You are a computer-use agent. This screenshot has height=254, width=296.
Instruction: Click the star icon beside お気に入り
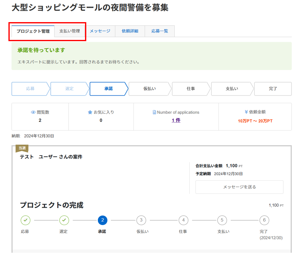(x=90, y=112)
